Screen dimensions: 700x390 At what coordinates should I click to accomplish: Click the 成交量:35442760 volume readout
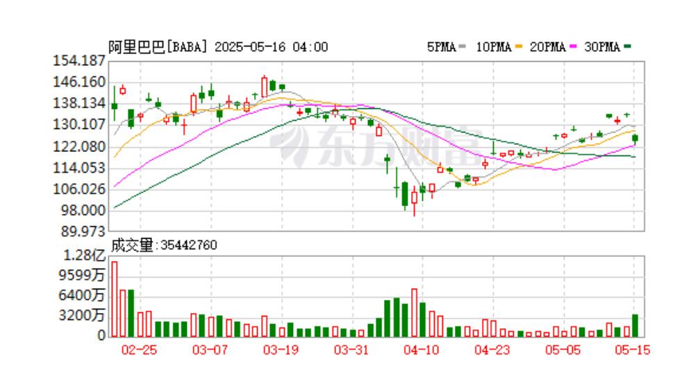click(164, 245)
